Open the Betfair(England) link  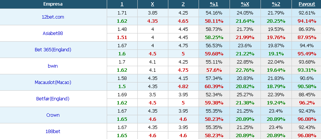tap(53, 98)
